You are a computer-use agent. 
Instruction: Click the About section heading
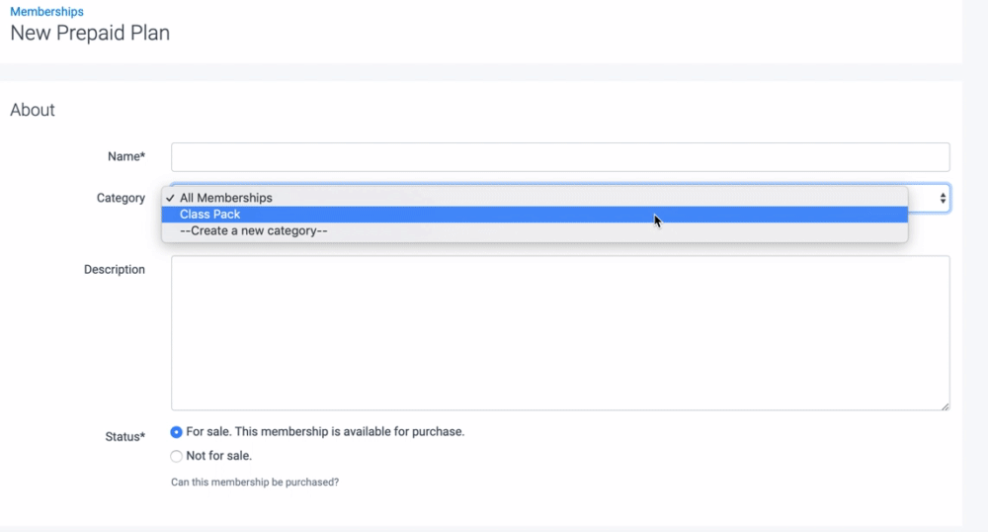[33, 111]
